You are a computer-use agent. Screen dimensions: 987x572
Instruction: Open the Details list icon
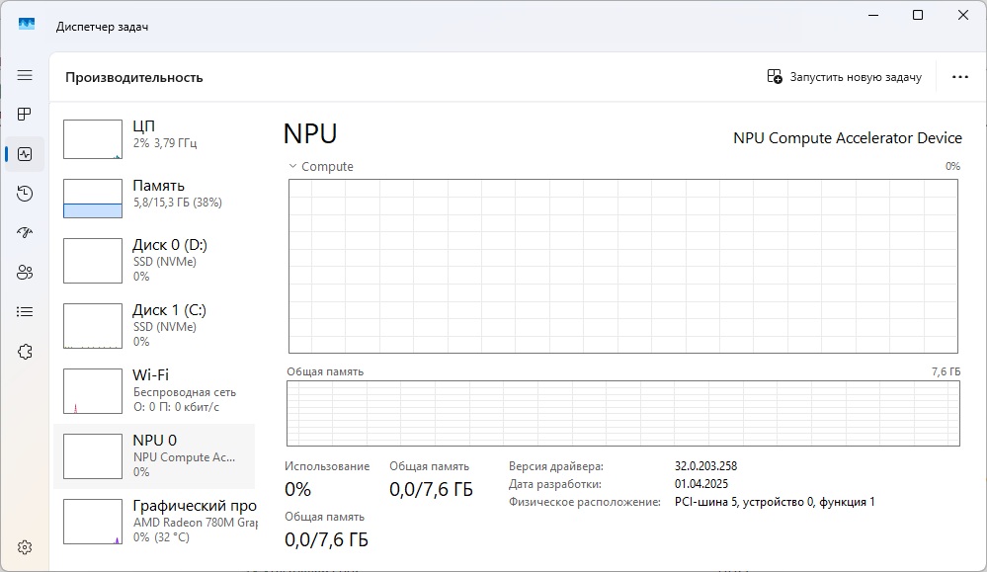tap(25, 312)
